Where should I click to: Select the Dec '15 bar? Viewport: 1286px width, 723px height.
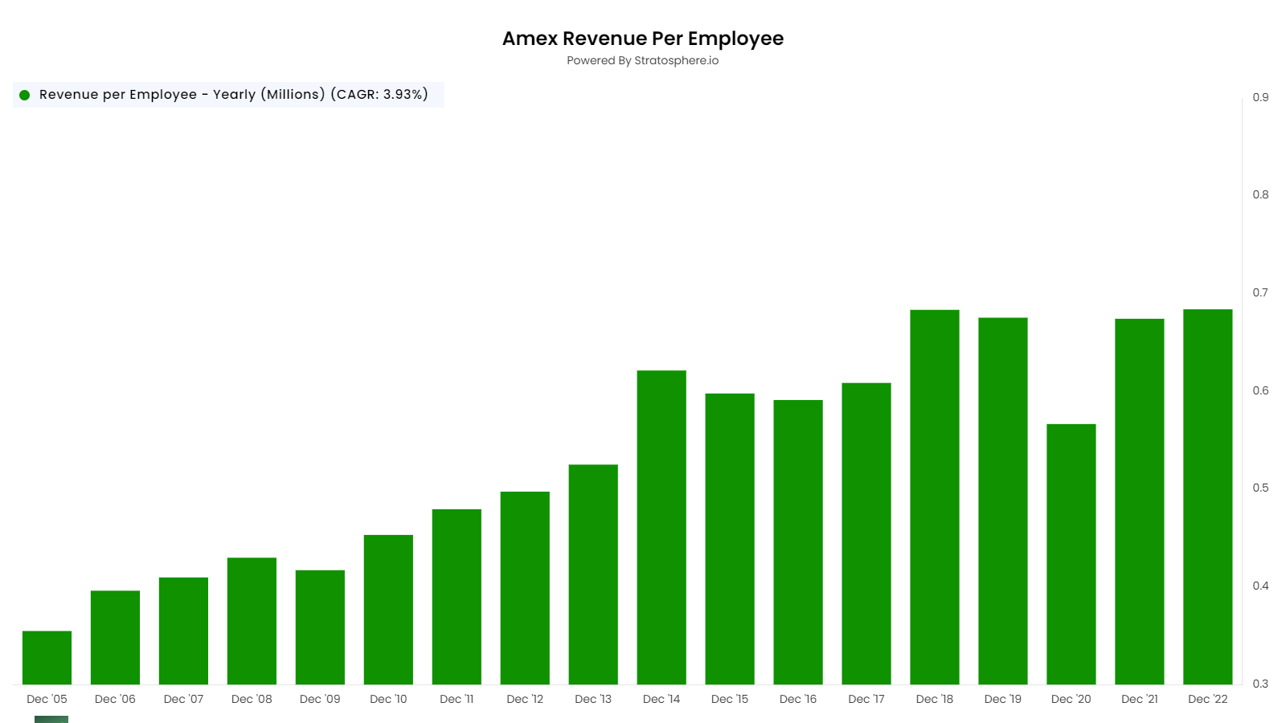click(x=730, y=539)
